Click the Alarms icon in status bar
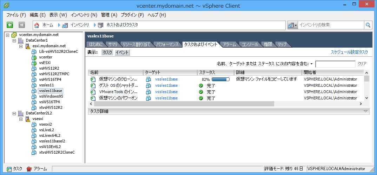This screenshot has height=175, width=377. (29, 169)
